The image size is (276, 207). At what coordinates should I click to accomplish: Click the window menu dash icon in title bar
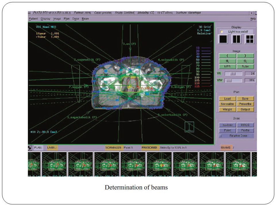29,13
